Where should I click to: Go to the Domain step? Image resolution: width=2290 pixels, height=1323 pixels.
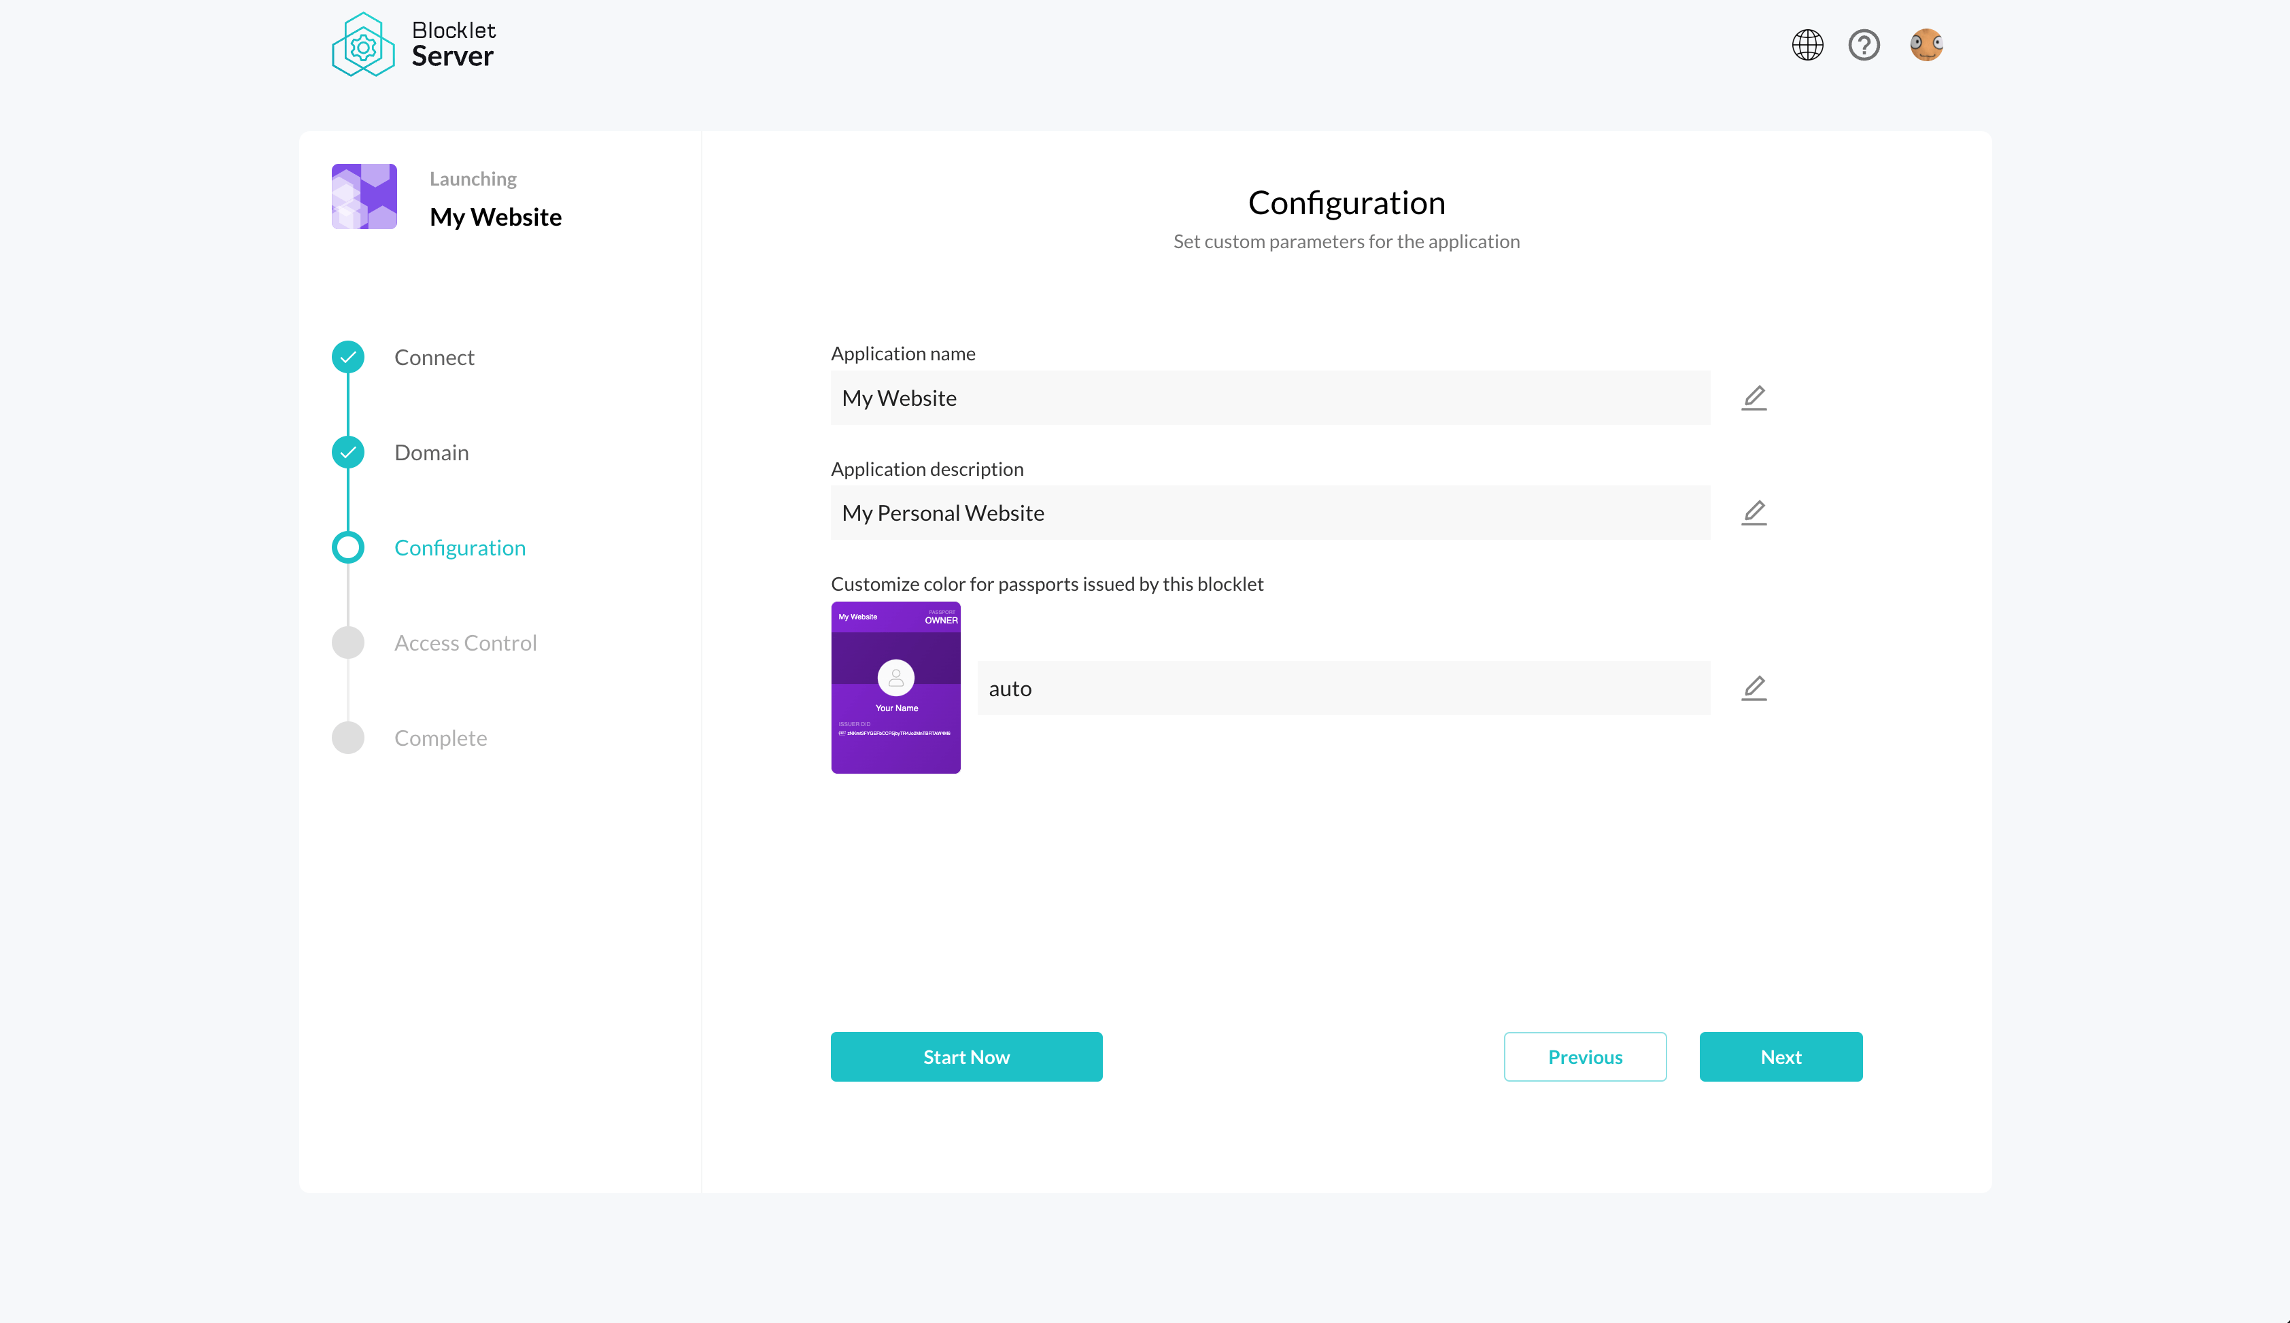pos(432,453)
